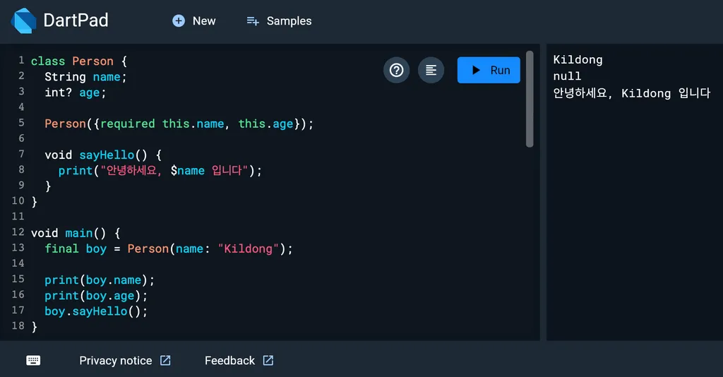Open the help question mark button
The width and height of the screenshot is (723, 377).
[397, 70]
